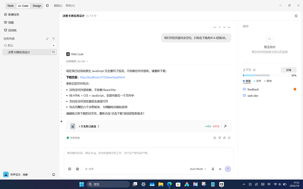This screenshot has height=189, width=303.
Task: Open the 编辑(E) menu
Action: point(58,6)
